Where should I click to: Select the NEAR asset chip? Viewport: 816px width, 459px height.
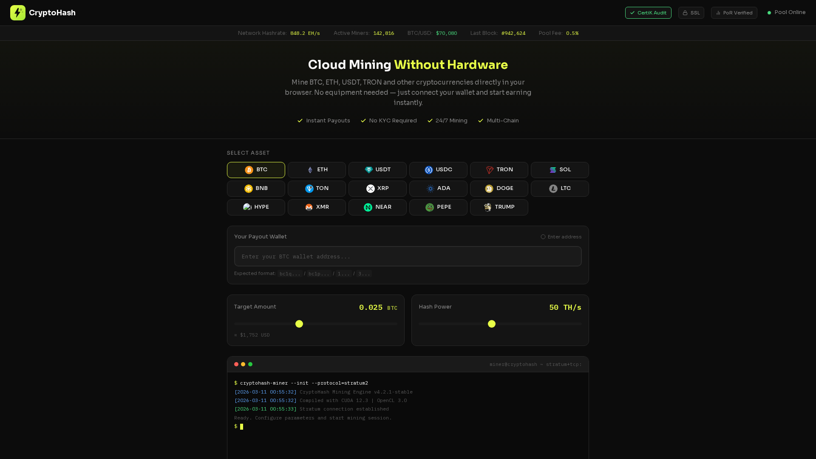coord(377,207)
